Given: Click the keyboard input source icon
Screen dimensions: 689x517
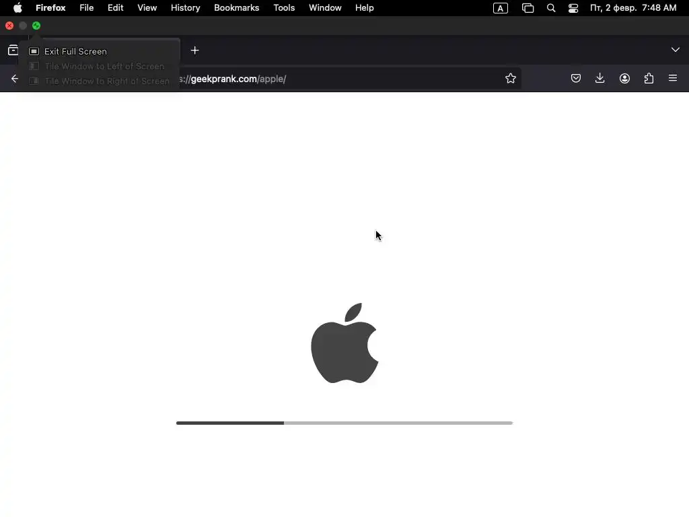Looking at the screenshot, I should point(501,8).
